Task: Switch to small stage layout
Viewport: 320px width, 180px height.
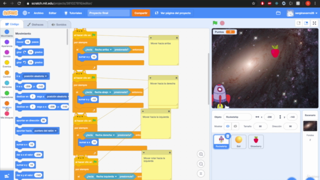Action: (x=298, y=23)
